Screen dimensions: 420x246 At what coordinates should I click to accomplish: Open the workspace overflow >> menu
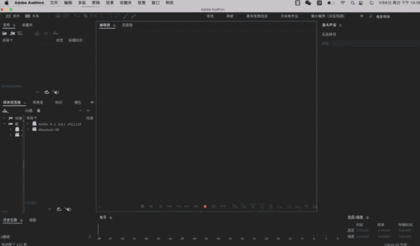(361, 17)
